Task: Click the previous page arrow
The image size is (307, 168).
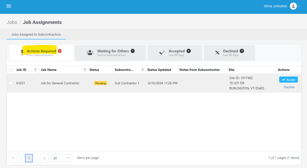Action: pos(21,158)
